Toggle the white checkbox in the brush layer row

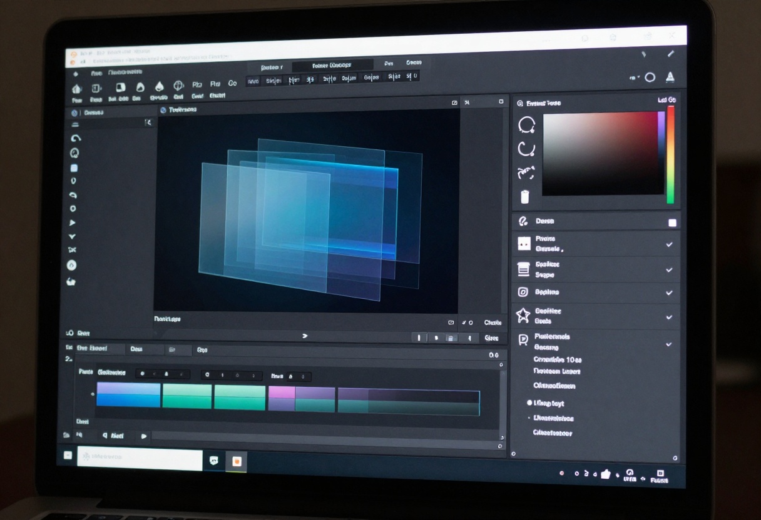[x=672, y=222]
